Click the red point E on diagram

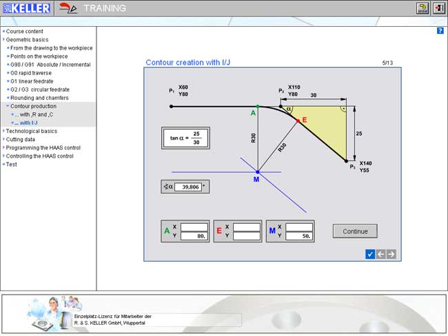pos(298,121)
